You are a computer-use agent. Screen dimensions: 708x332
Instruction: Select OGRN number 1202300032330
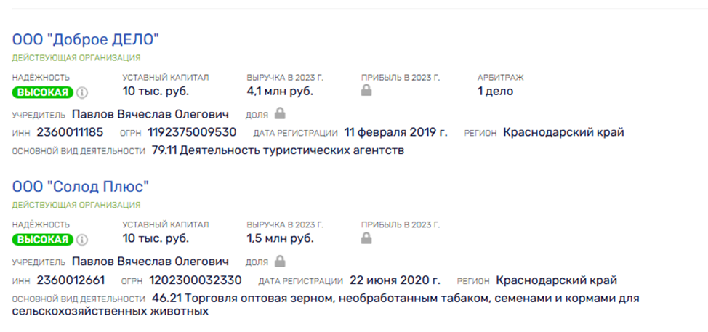(196, 280)
